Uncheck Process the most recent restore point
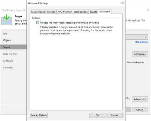Image resolution: width=151 pixels, height=121 pixels. pyautogui.click(x=38, y=23)
